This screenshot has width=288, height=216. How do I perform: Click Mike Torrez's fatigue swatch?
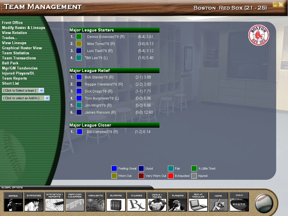[x=79, y=44]
